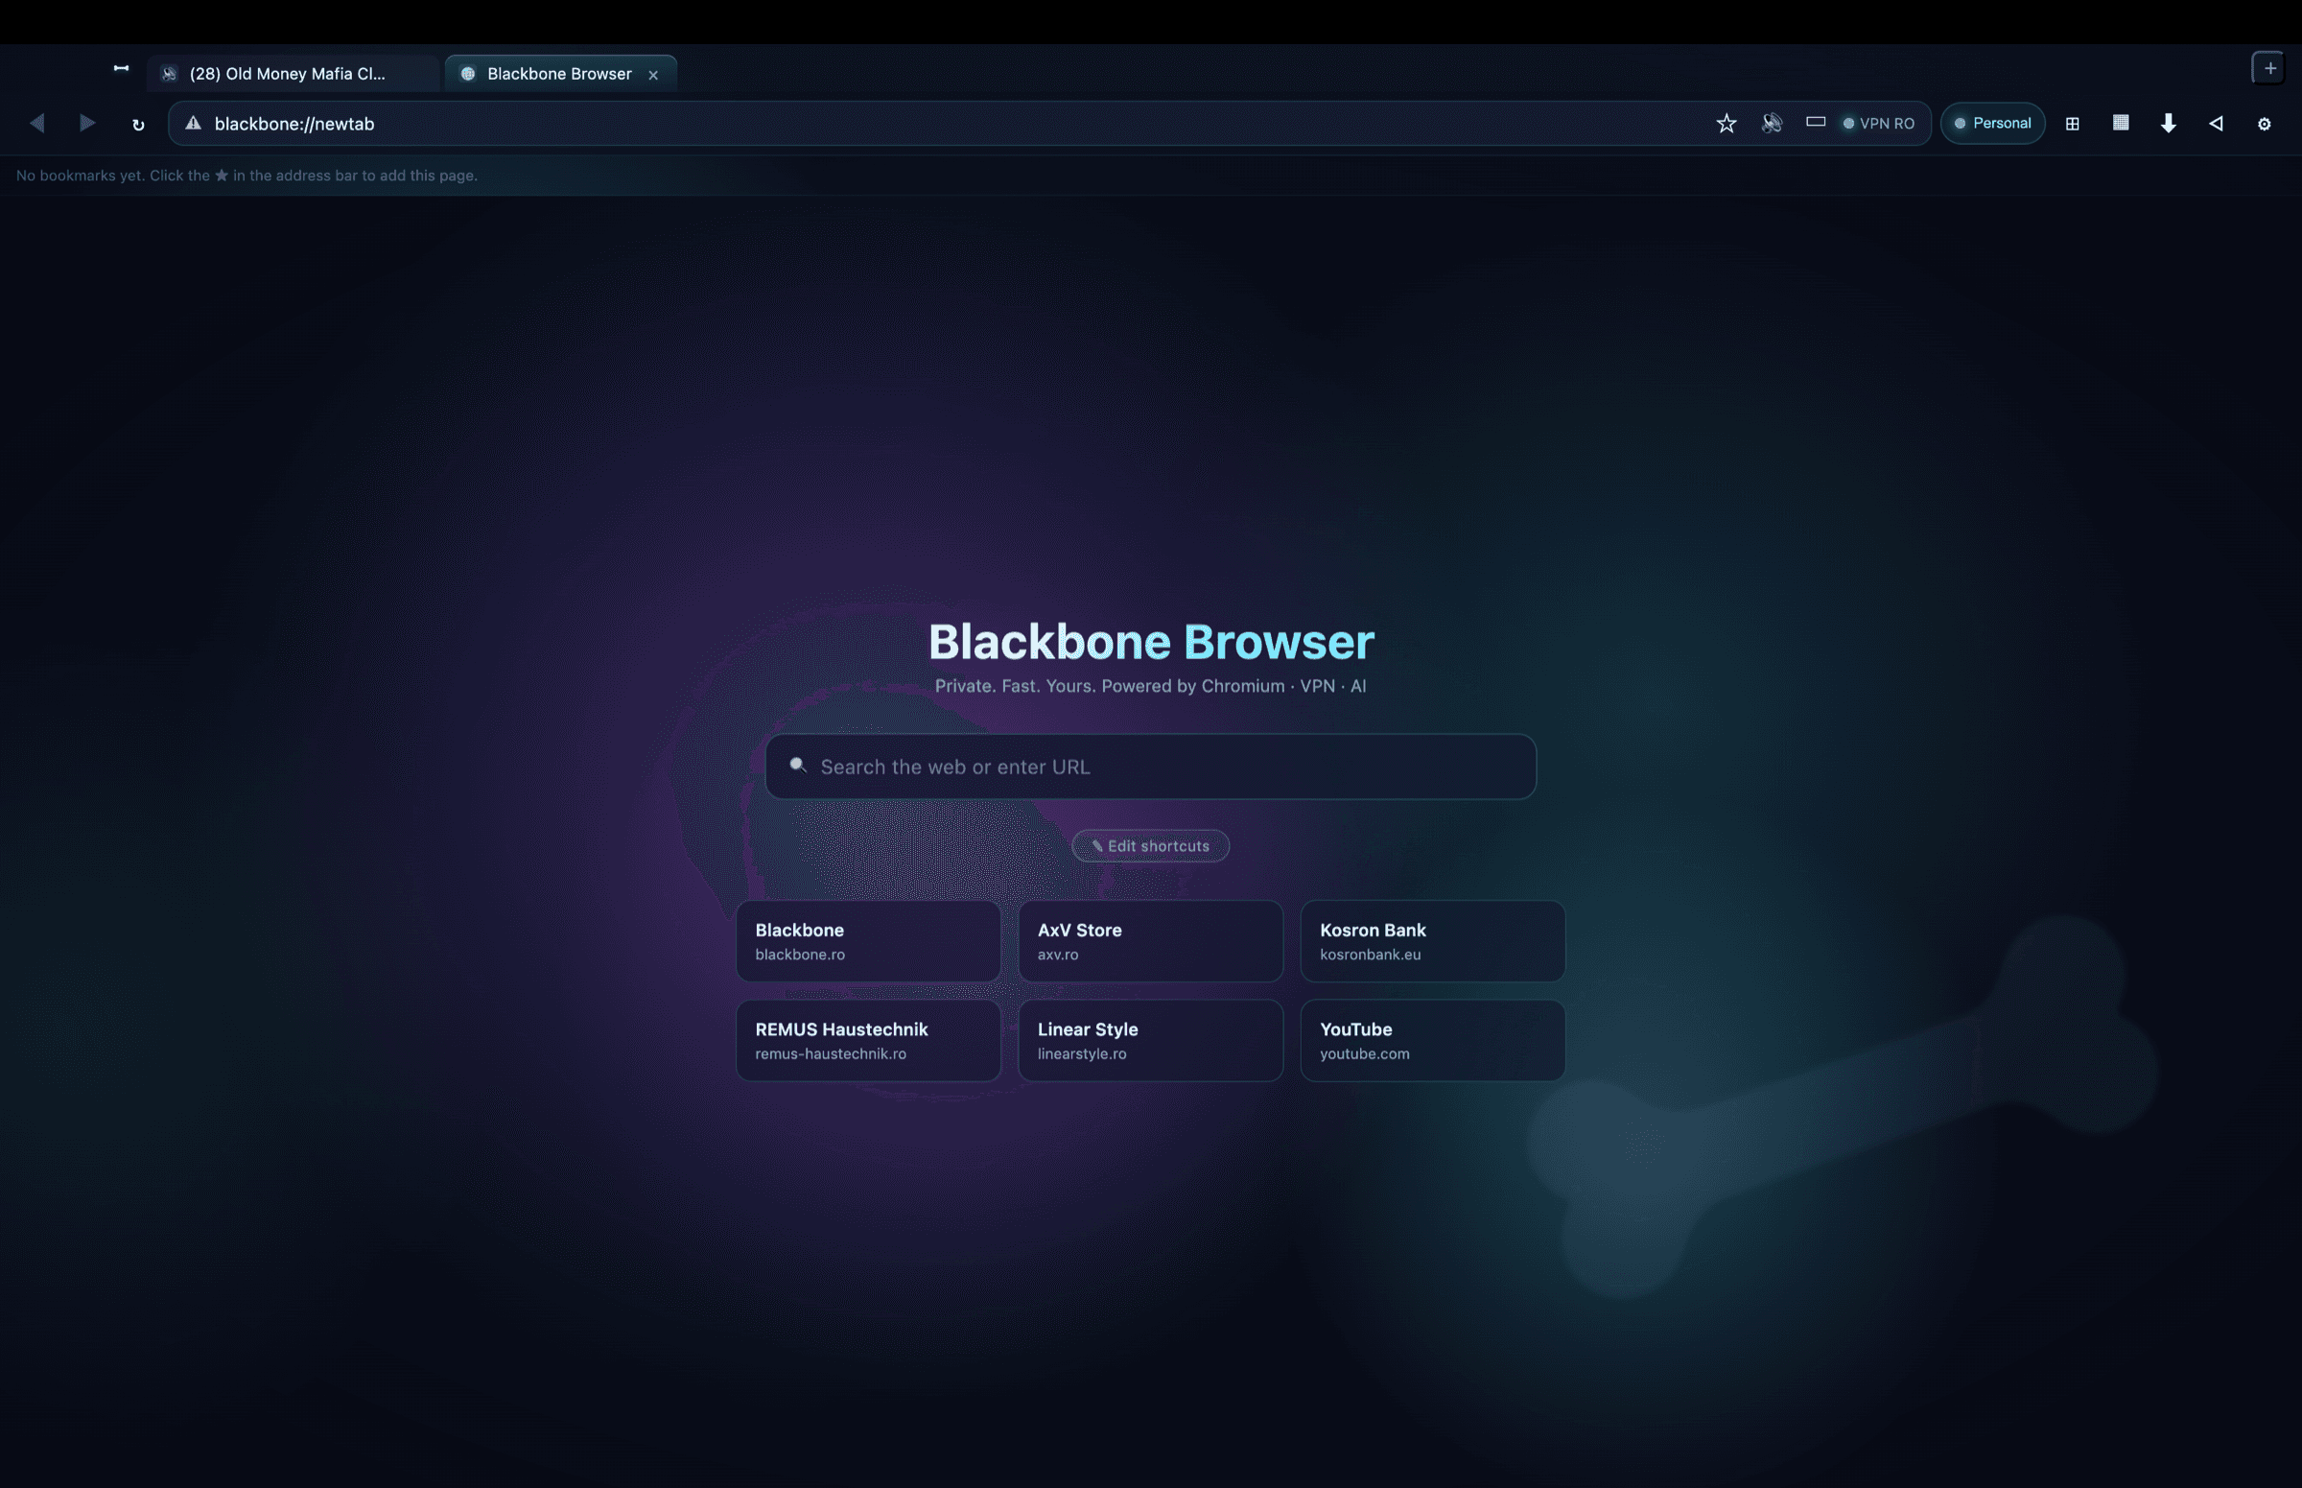Click the dense dotted square toolbar icon
Image resolution: width=2302 pixels, height=1488 pixels.
click(2121, 123)
